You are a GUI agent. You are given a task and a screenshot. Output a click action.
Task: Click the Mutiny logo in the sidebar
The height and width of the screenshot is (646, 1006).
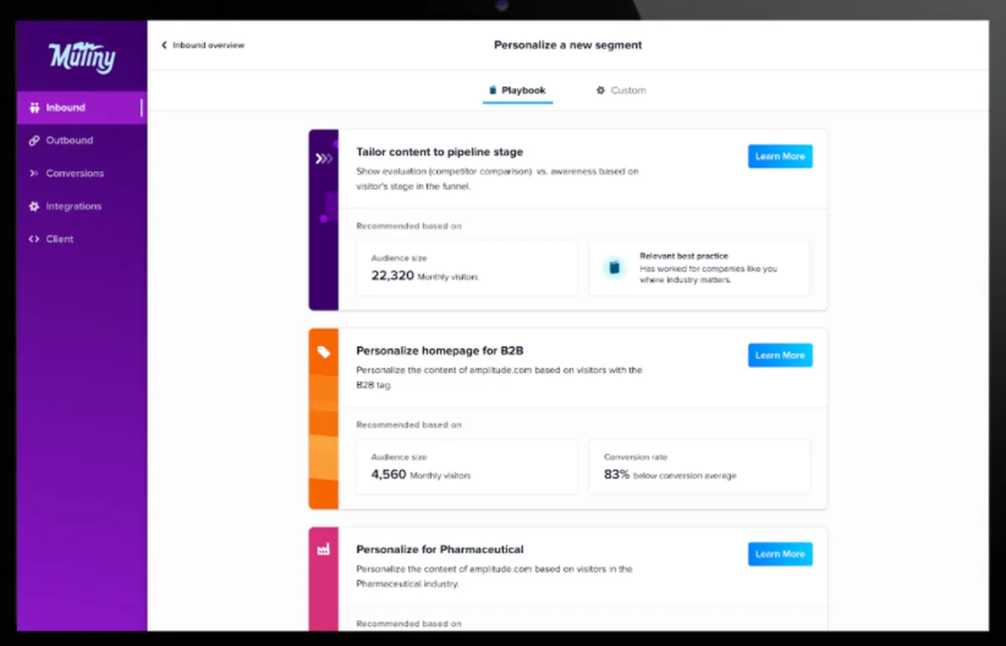coord(81,58)
